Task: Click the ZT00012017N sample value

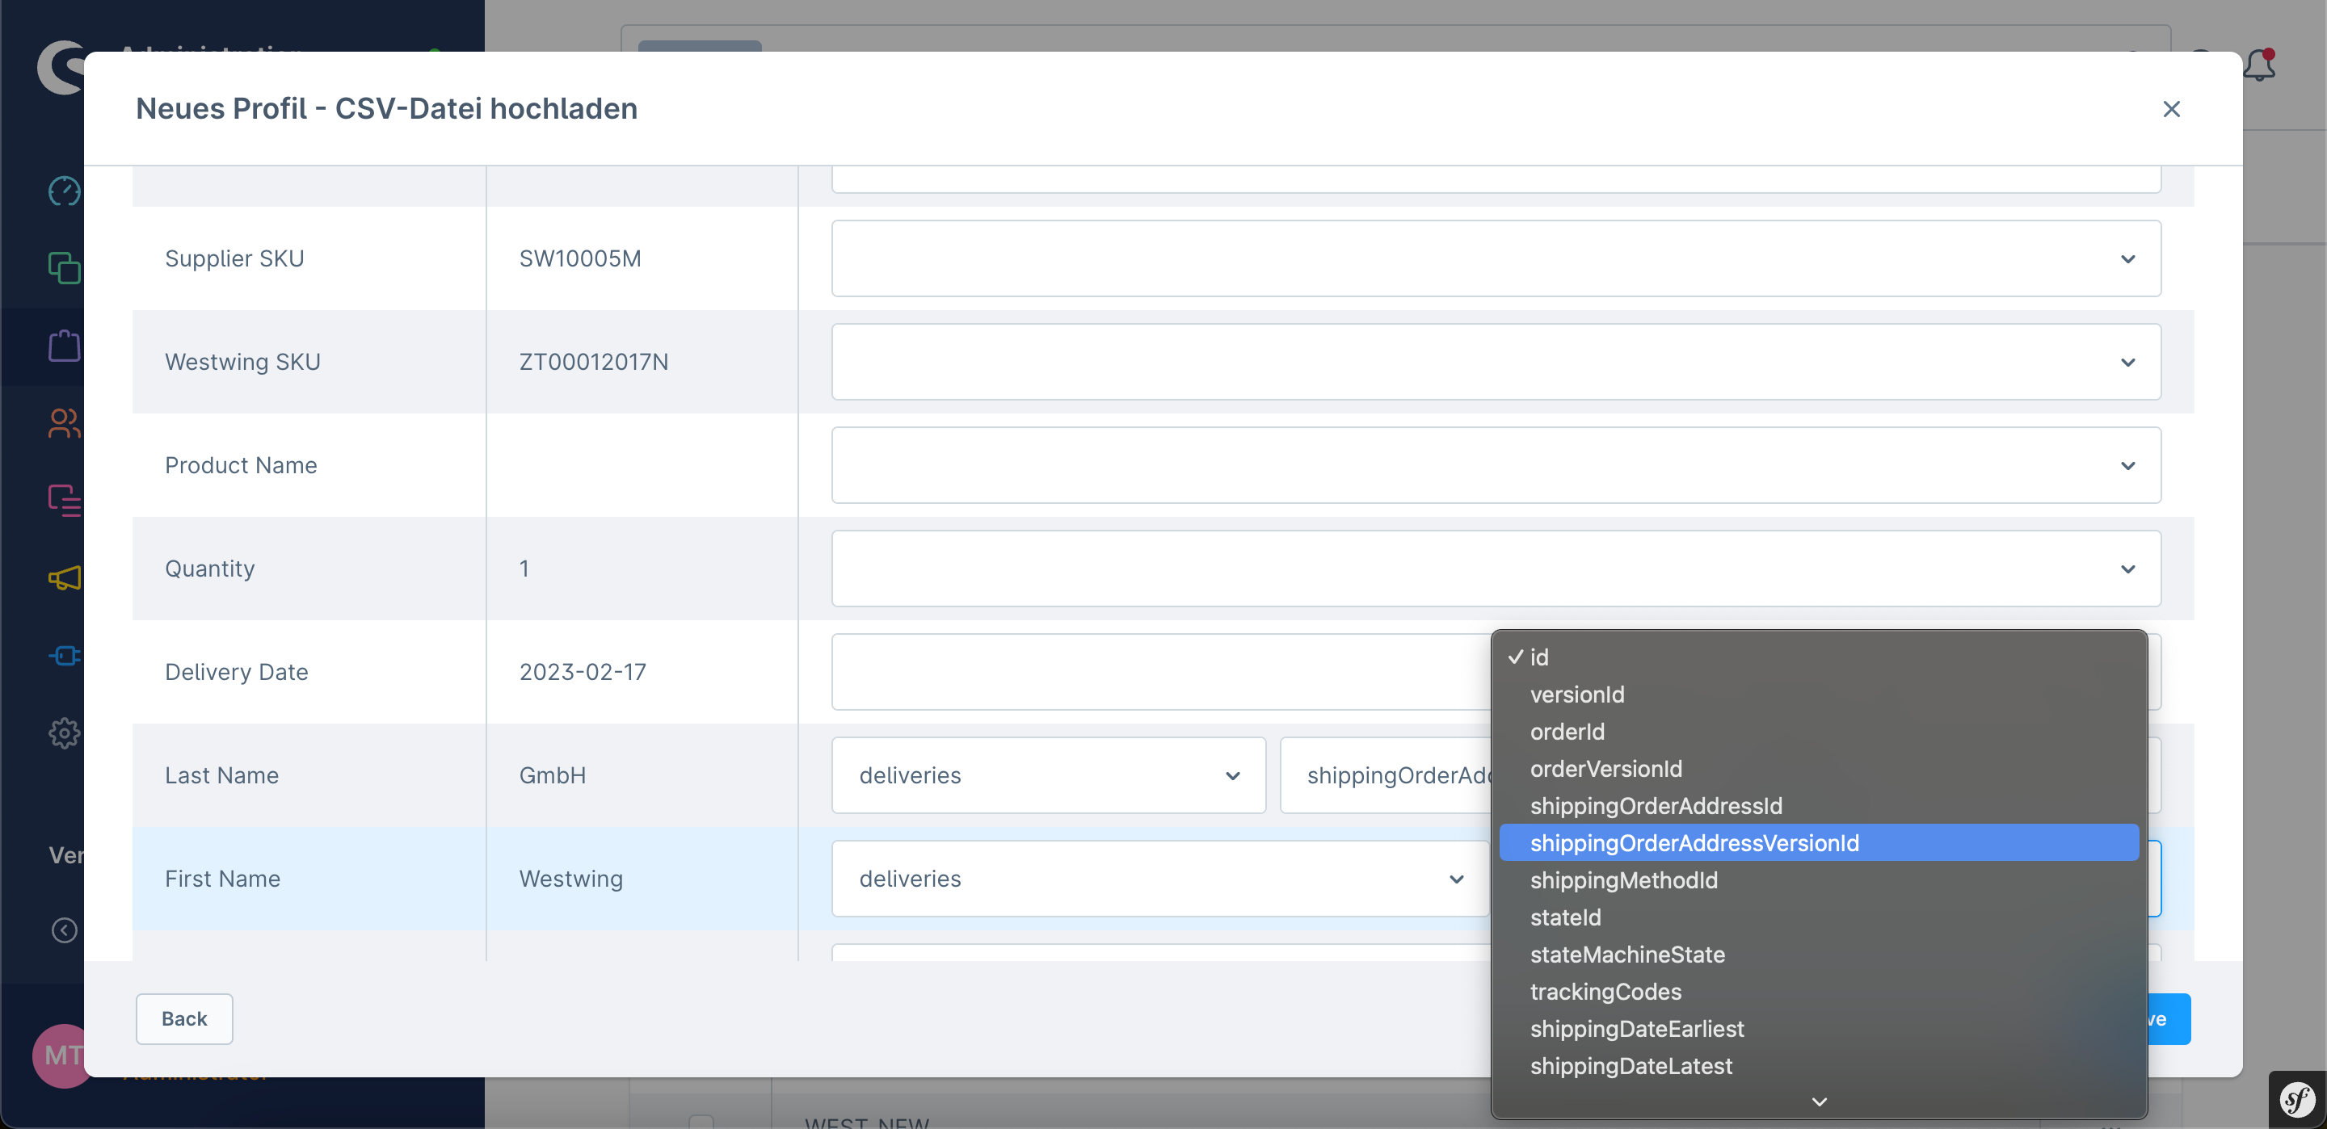Action: pos(594,362)
